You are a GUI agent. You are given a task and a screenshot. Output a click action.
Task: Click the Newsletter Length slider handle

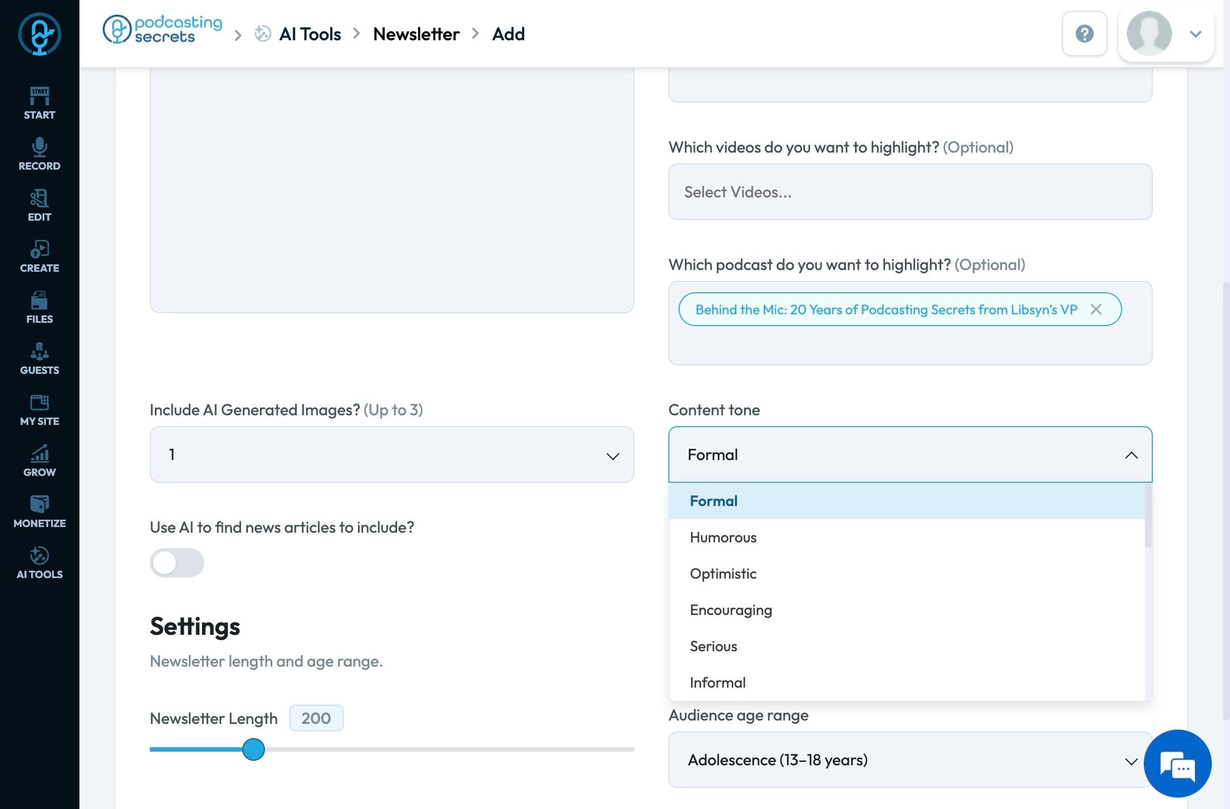253,749
